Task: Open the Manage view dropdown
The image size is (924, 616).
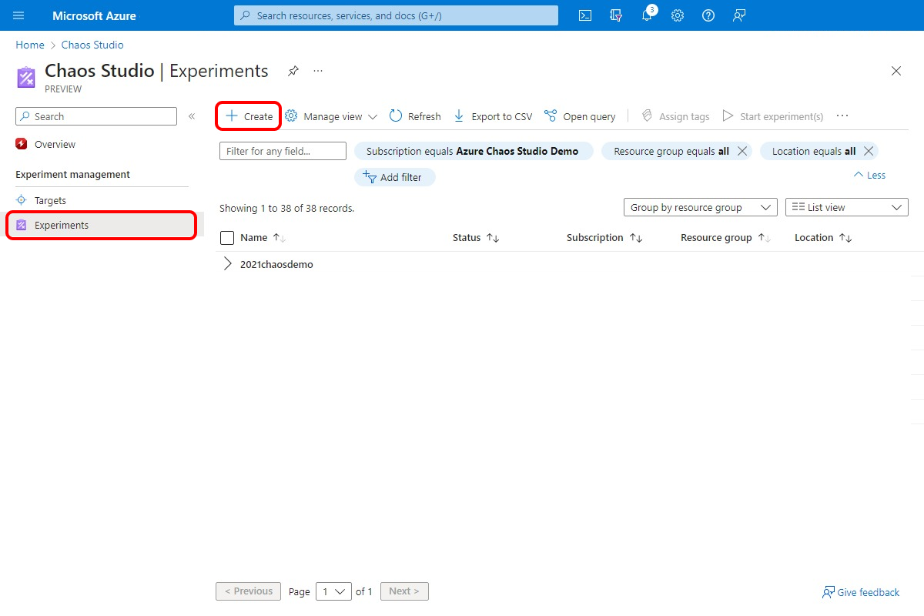Action: point(330,115)
